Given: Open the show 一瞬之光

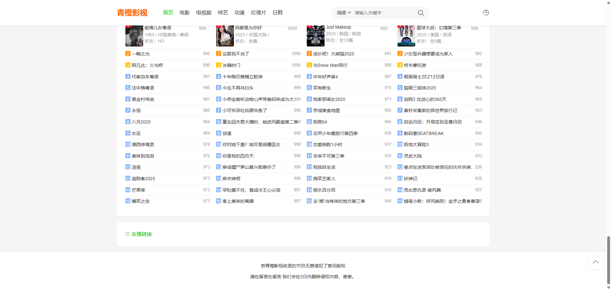Looking at the screenshot, I should coord(140,54).
